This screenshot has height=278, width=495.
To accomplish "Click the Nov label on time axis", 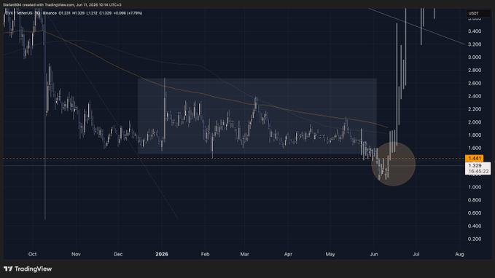I will [76, 254].
